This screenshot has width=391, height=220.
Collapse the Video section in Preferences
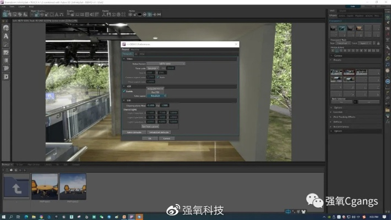(124, 59)
